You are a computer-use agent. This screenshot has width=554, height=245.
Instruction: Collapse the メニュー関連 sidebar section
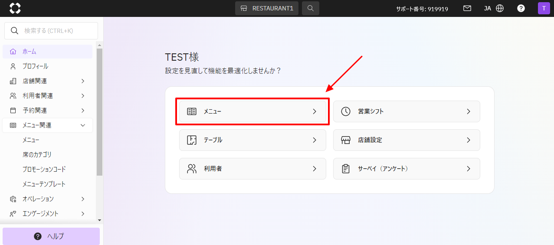47,125
